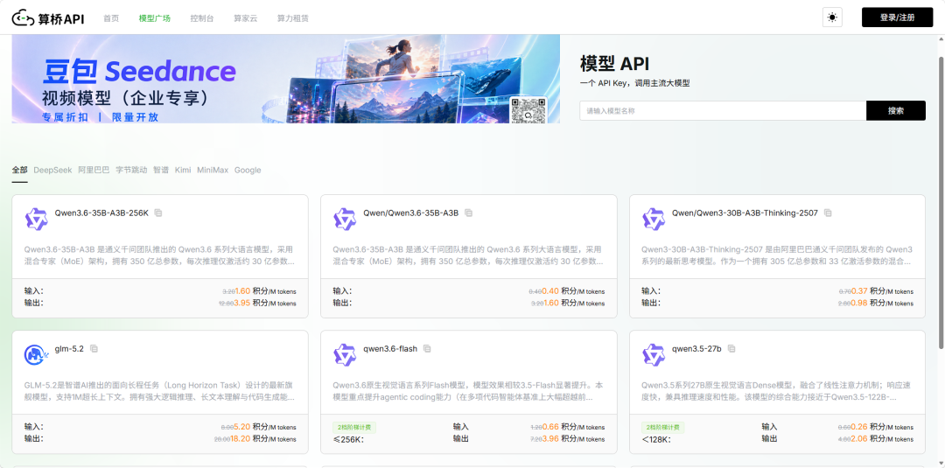Screen dimensions: 945x468
Task: Filter models by Google tab
Action: pyautogui.click(x=248, y=171)
